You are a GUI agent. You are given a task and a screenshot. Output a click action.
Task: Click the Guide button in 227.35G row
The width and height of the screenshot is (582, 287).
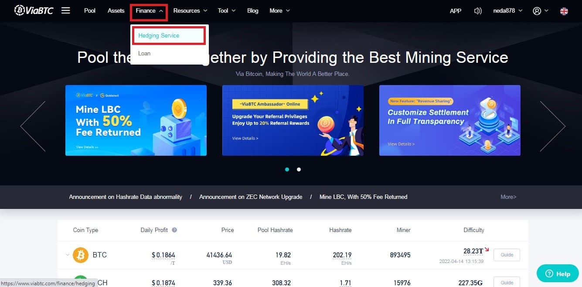coord(507,282)
